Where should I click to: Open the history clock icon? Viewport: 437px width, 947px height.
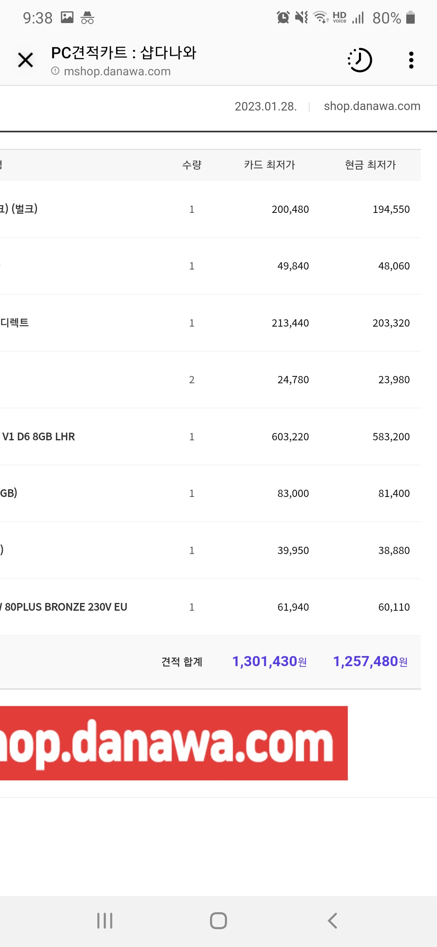pyautogui.click(x=360, y=60)
